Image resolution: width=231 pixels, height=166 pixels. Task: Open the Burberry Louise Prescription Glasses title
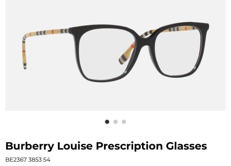106,146
